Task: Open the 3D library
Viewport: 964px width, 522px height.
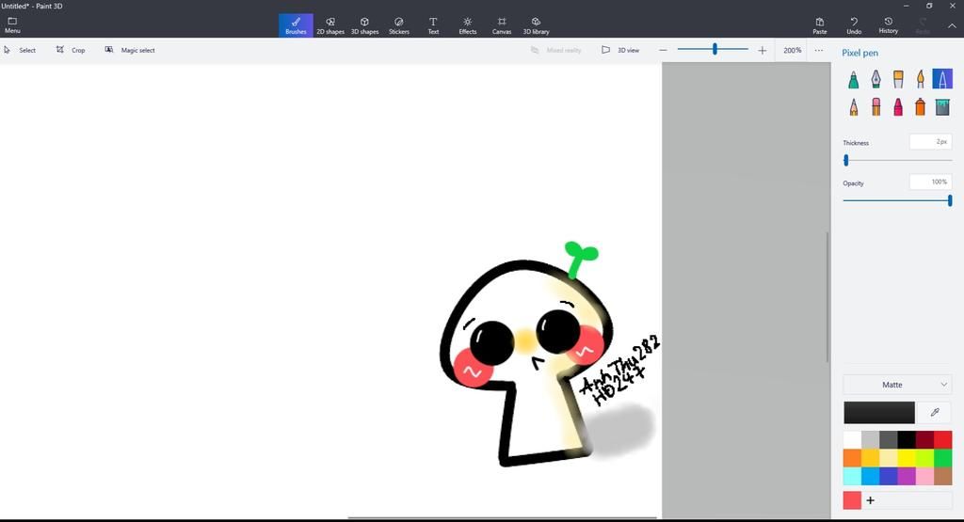Action: point(536,25)
